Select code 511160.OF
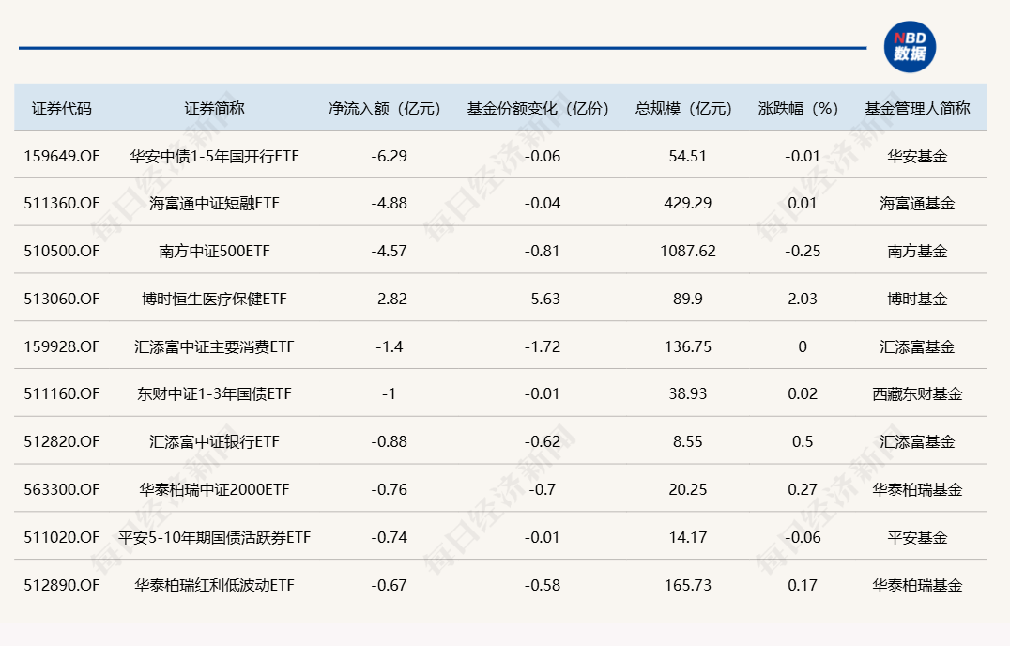 pyautogui.click(x=62, y=393)
